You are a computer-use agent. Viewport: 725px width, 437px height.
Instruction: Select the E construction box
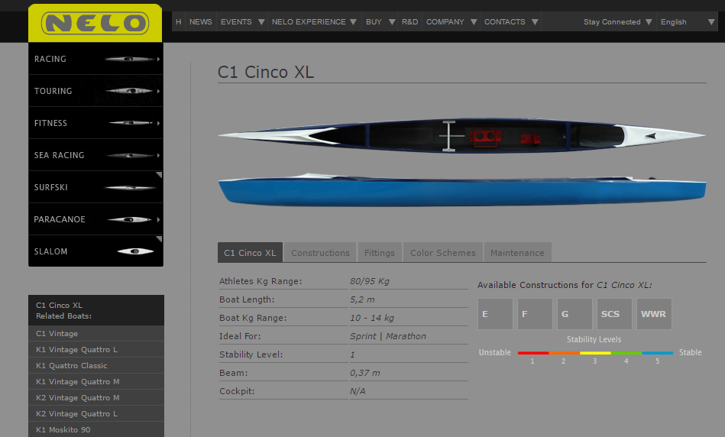click(495, 314)
